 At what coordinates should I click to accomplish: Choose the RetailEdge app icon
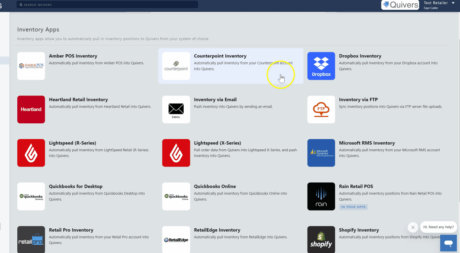tap(176, 240)
